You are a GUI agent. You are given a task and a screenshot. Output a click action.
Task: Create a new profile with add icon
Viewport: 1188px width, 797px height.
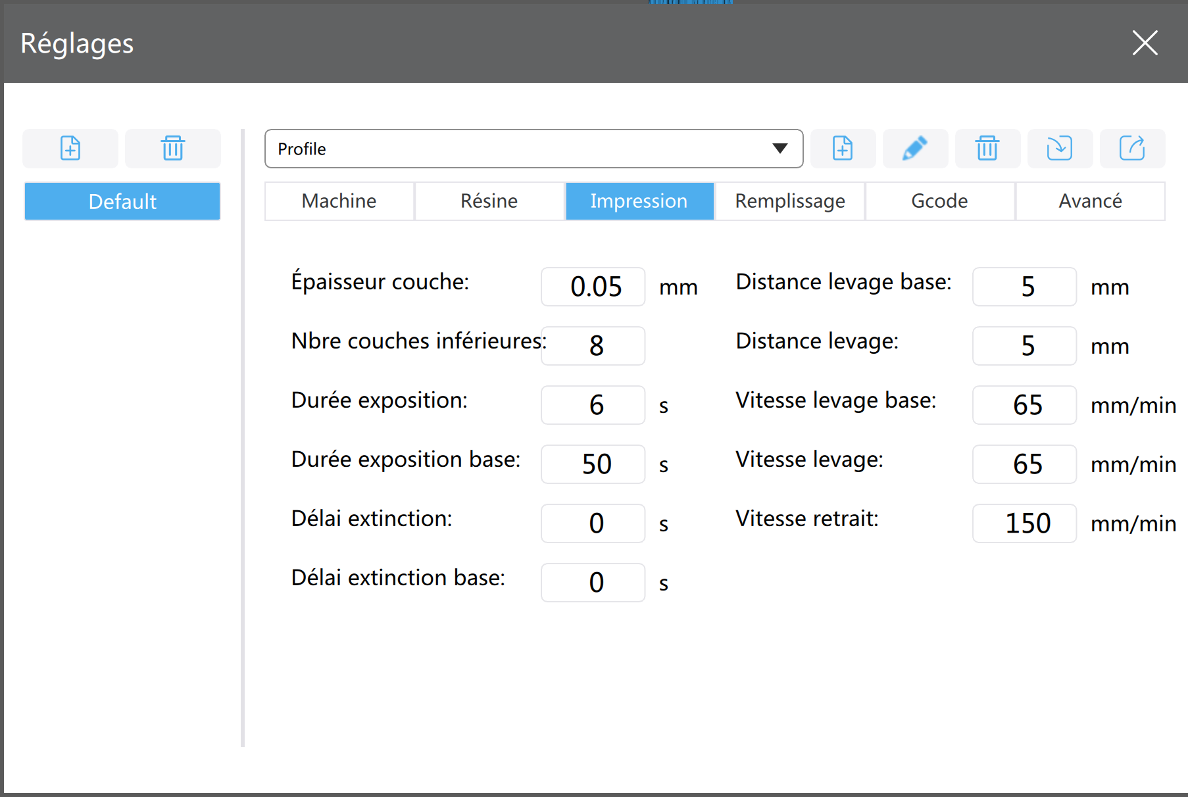843,149
